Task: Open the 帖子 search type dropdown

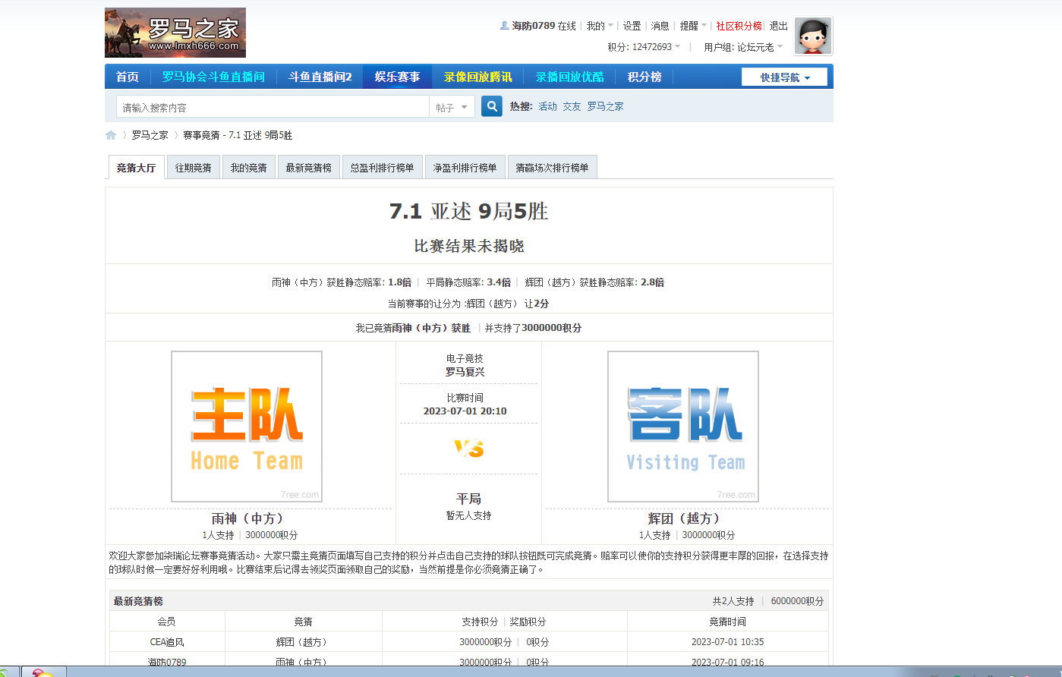Action: coord(452,107)
